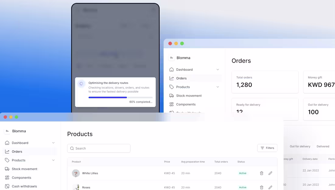Open Orders in Products window sidebar
Viewport: 335px width, 190px height.
coord(30,152)
